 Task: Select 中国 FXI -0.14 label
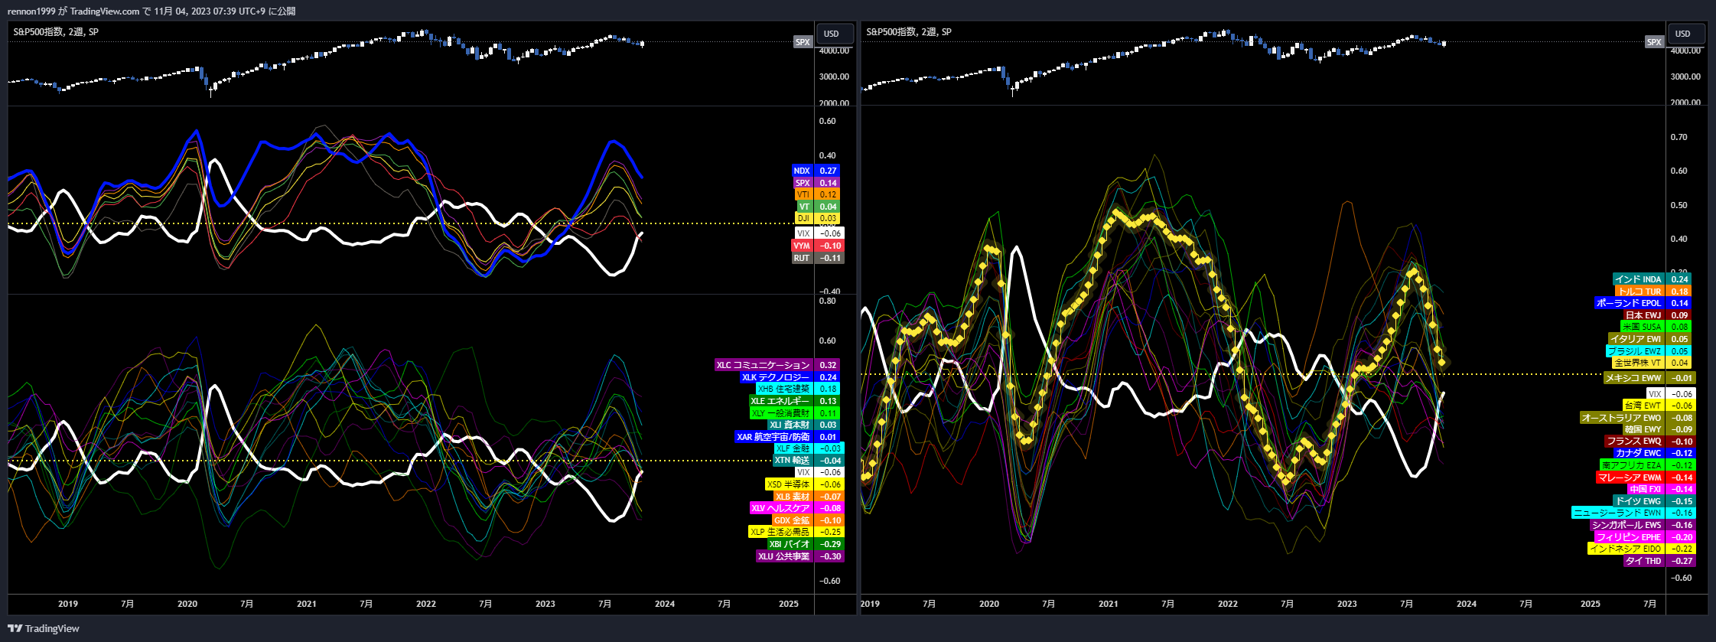[1662, 489]
